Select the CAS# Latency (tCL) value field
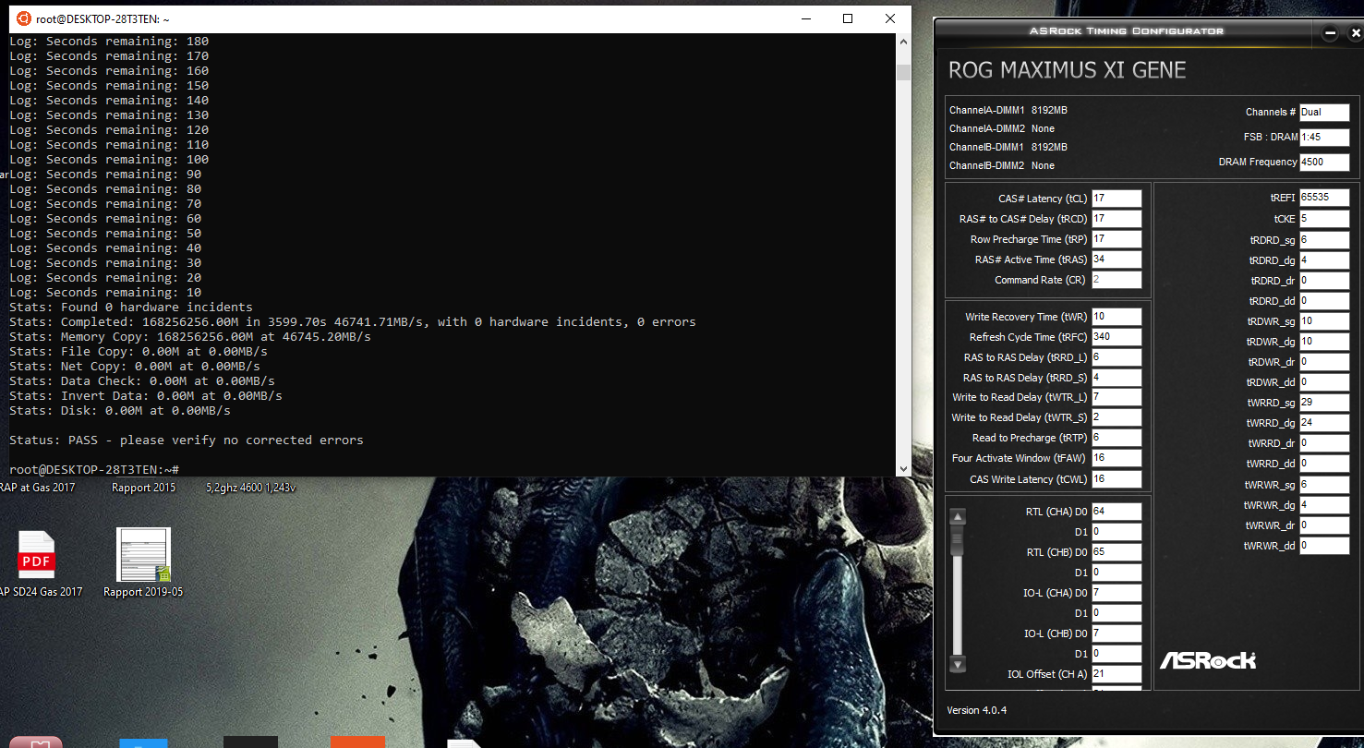 1117,199
